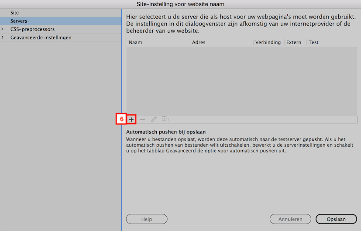Click the Adres column header
This screenshot has height=231, width=361.
(199, 42)
